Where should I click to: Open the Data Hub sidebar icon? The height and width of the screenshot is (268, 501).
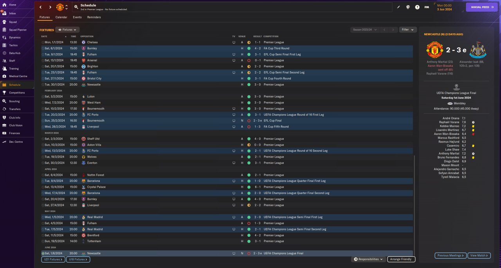(4, 53)
